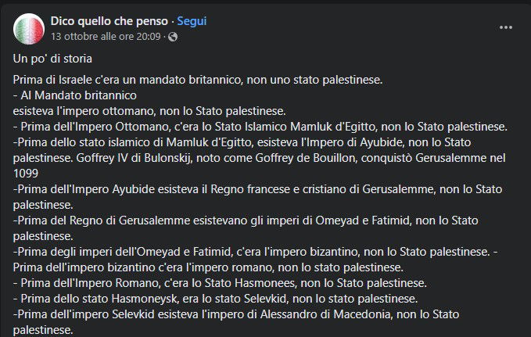Screen dimensions: 531x337
Task: Click the stato Selevkid line
Action: [215, 299]
